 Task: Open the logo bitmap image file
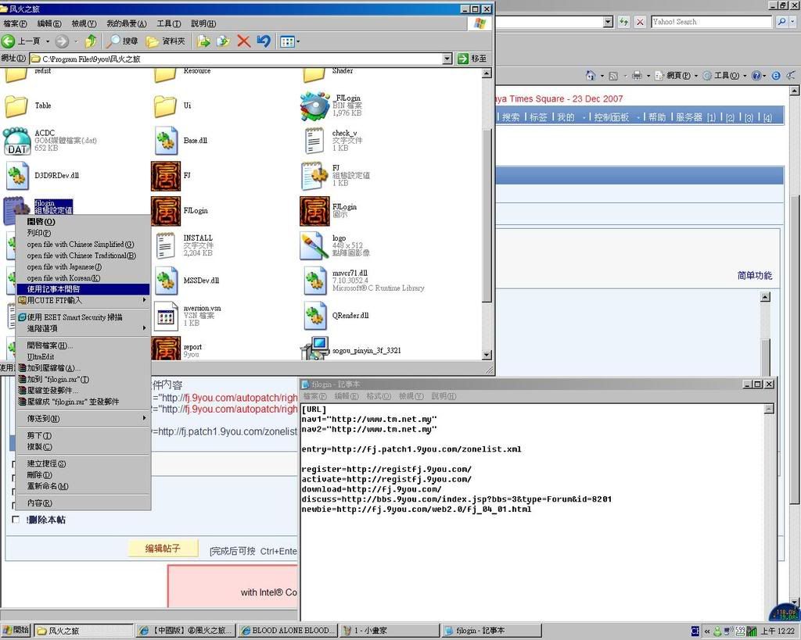pyautogui.click(x=314, y=245)
